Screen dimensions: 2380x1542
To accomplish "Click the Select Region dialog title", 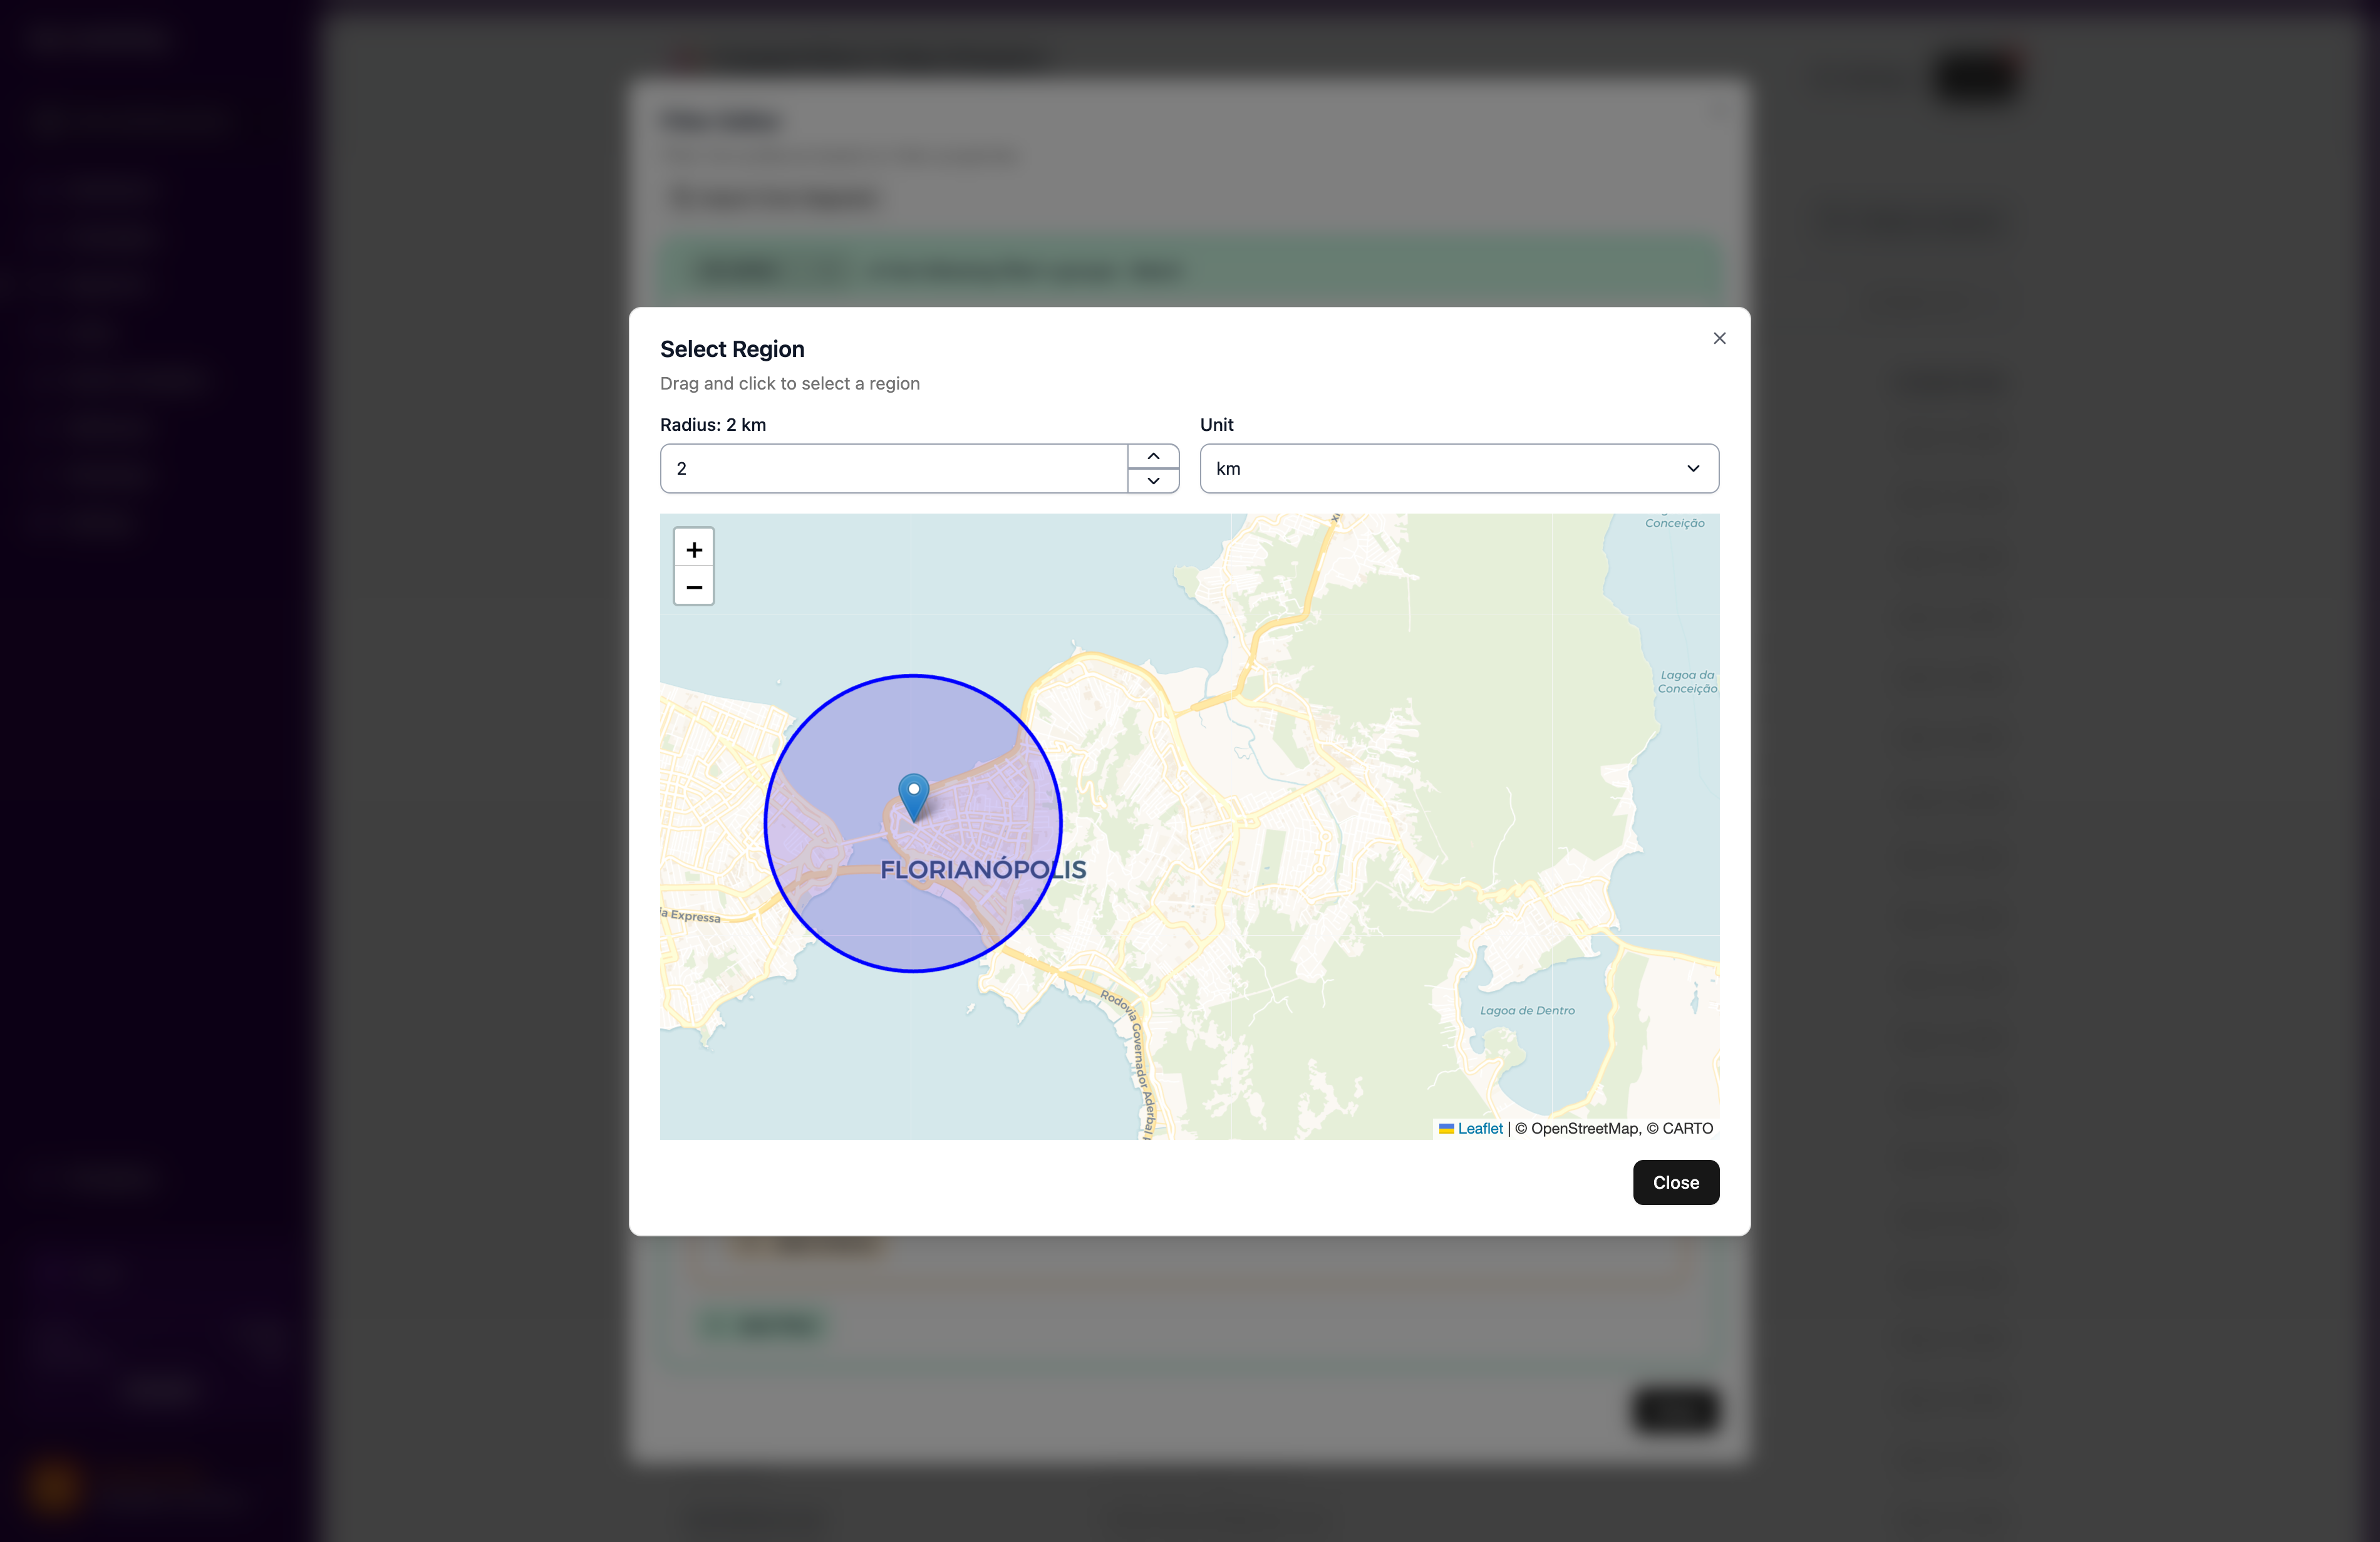I will [732, 349].
